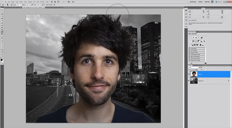Open the Brush Preset picker dropdown
The image size is (232, 128).
click(x=9, y=5)
